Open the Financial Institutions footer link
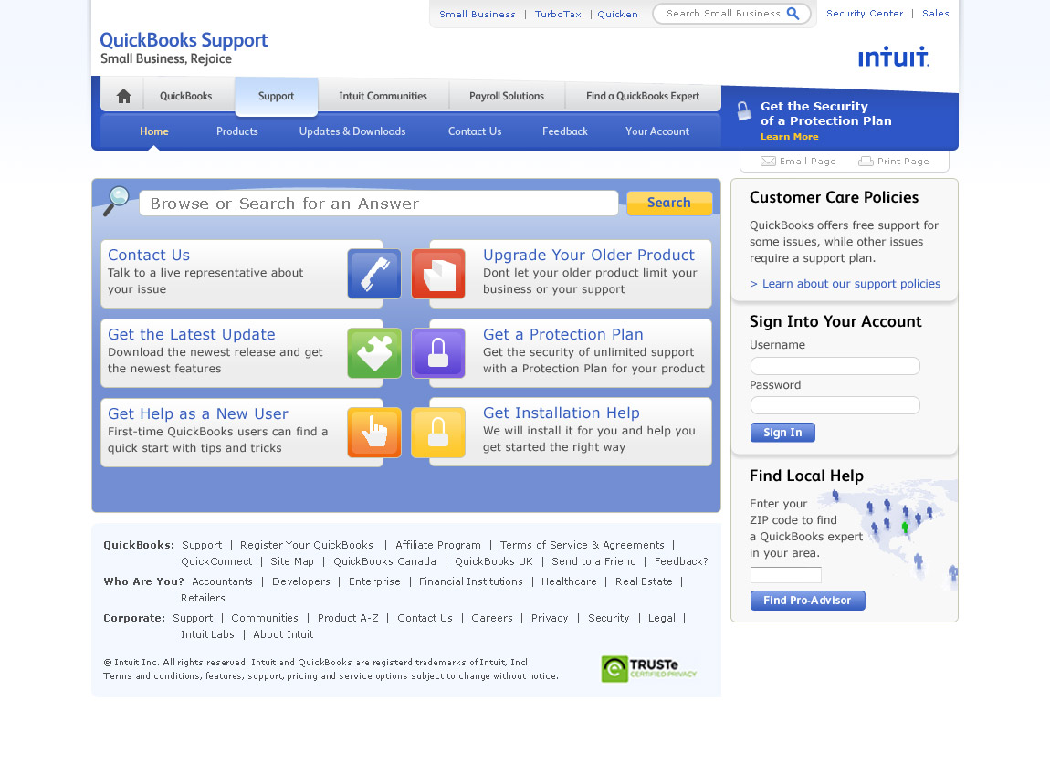The width and height of the screenshot is (1050, 774). pyautogui.click(x=471, y=581)
